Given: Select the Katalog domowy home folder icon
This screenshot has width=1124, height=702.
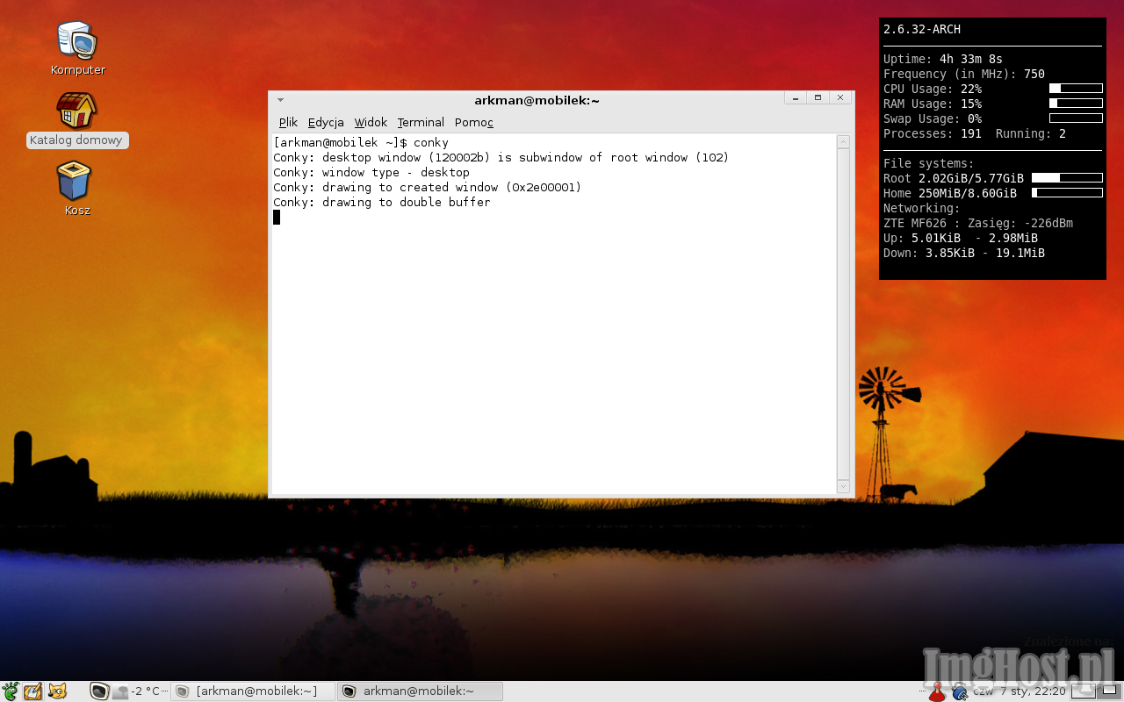Looking at the screenshot, I should pyautogui.click(x=77, y=111).
